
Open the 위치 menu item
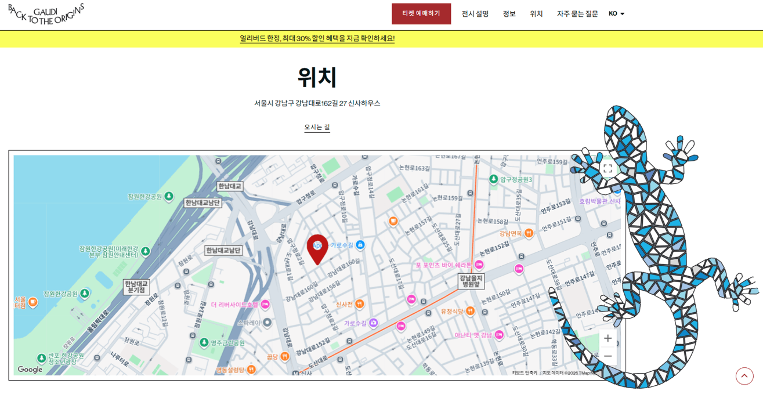536,13
